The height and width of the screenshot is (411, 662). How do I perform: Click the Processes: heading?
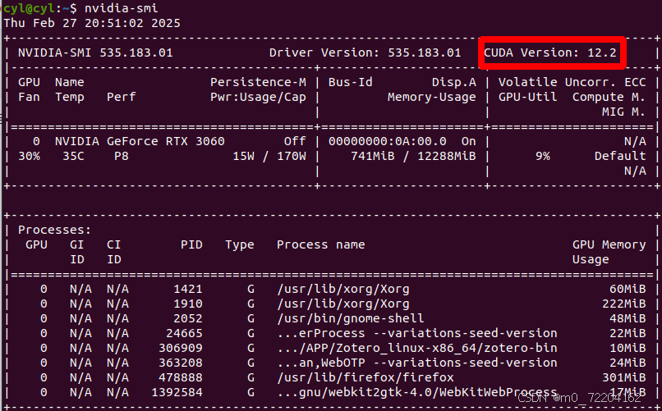pos(54,231)
